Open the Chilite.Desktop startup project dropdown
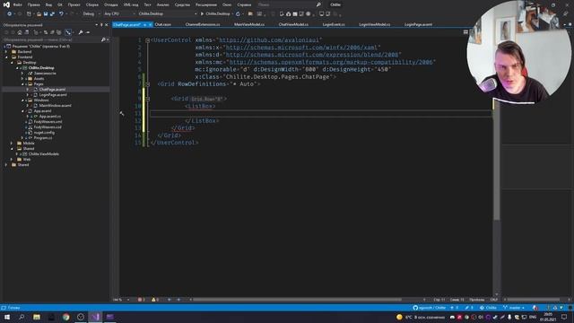The width and height of the screenshot is (574, 323). pos(168,14)
